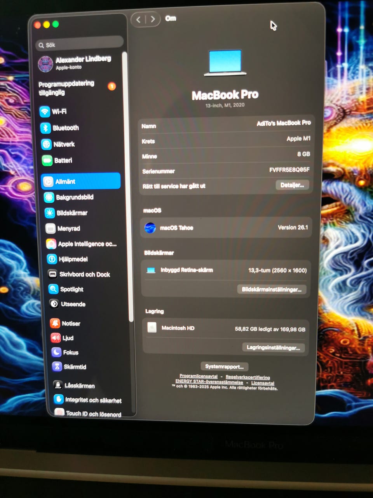The image size is (373, 498).
Task: Select Apple Intelligence icon
Action: pos(51,244)
